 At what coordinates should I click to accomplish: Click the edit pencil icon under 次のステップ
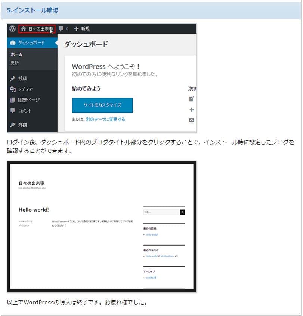192,99
